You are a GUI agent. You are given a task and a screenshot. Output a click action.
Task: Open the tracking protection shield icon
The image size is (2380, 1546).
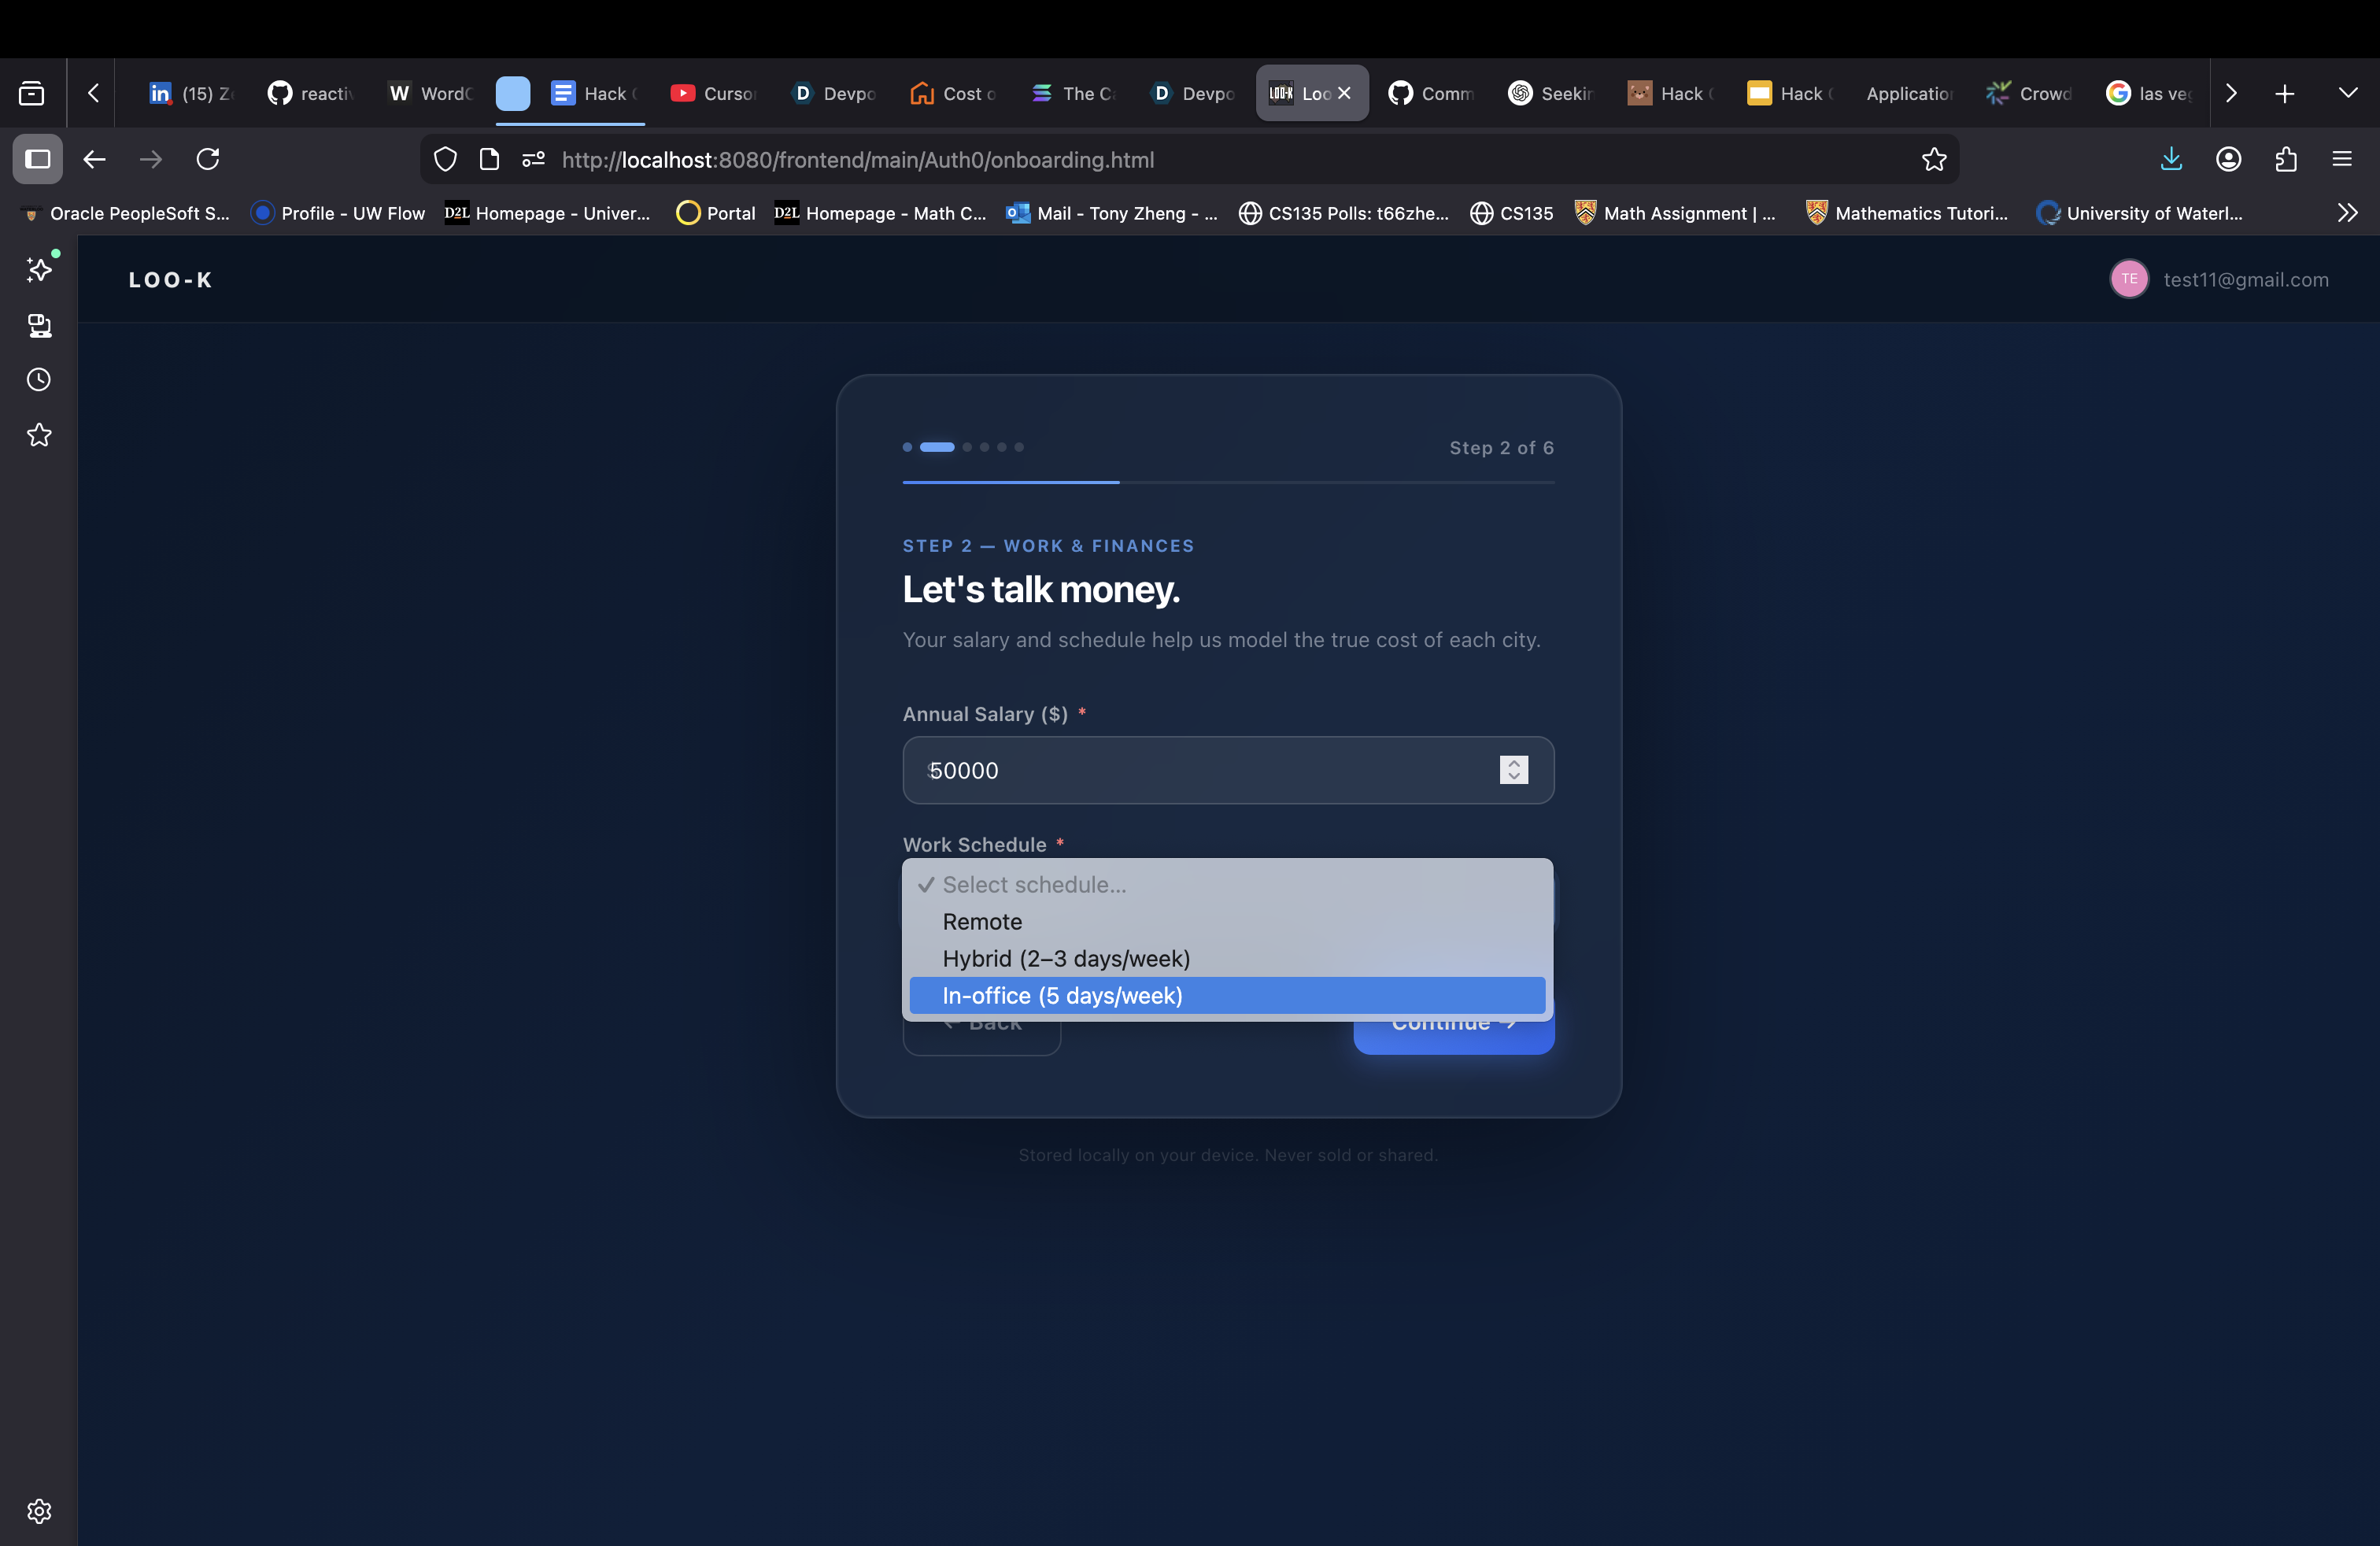[445, 160]
